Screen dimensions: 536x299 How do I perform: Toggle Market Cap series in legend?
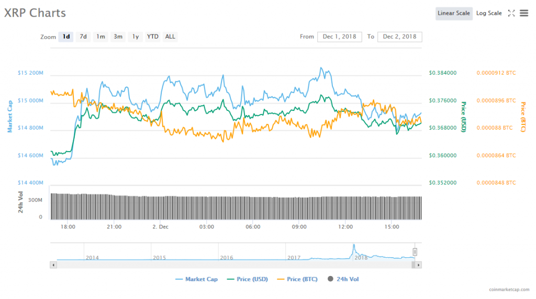197,279
